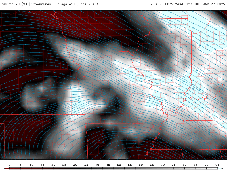Click the 'F039' forecast hour text
227x170 pixels.
click(x=169, y=4)
